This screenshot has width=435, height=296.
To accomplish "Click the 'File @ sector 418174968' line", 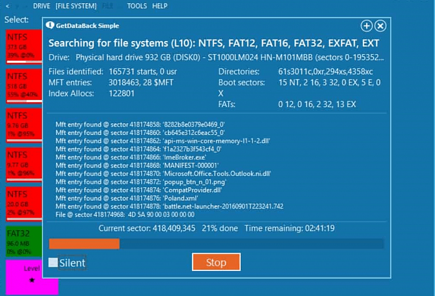I will [125, 215].
